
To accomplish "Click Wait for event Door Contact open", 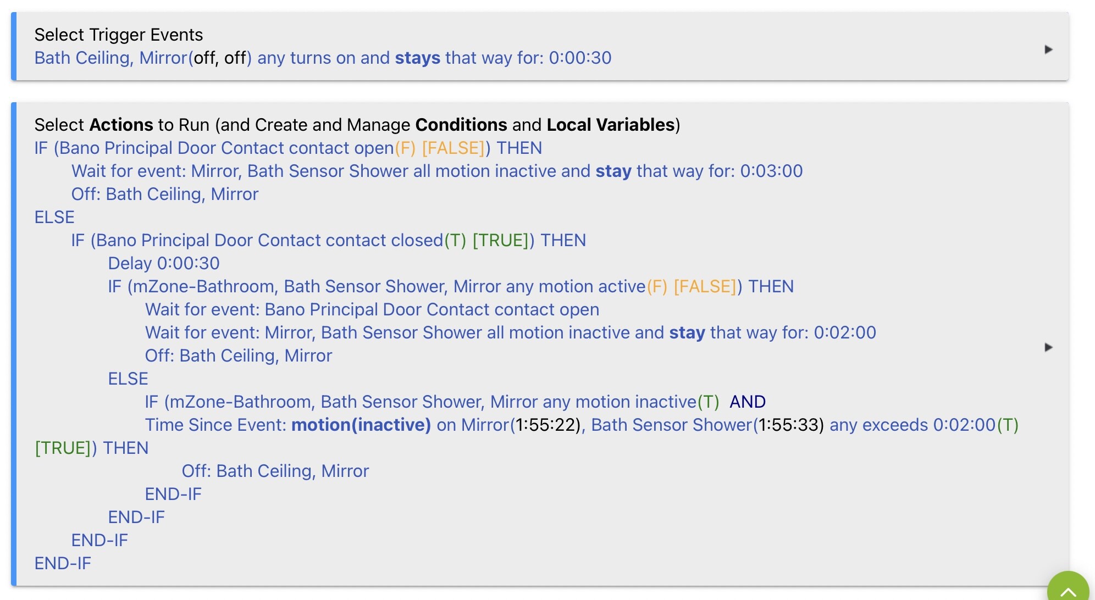I will (x=372, y=309).
